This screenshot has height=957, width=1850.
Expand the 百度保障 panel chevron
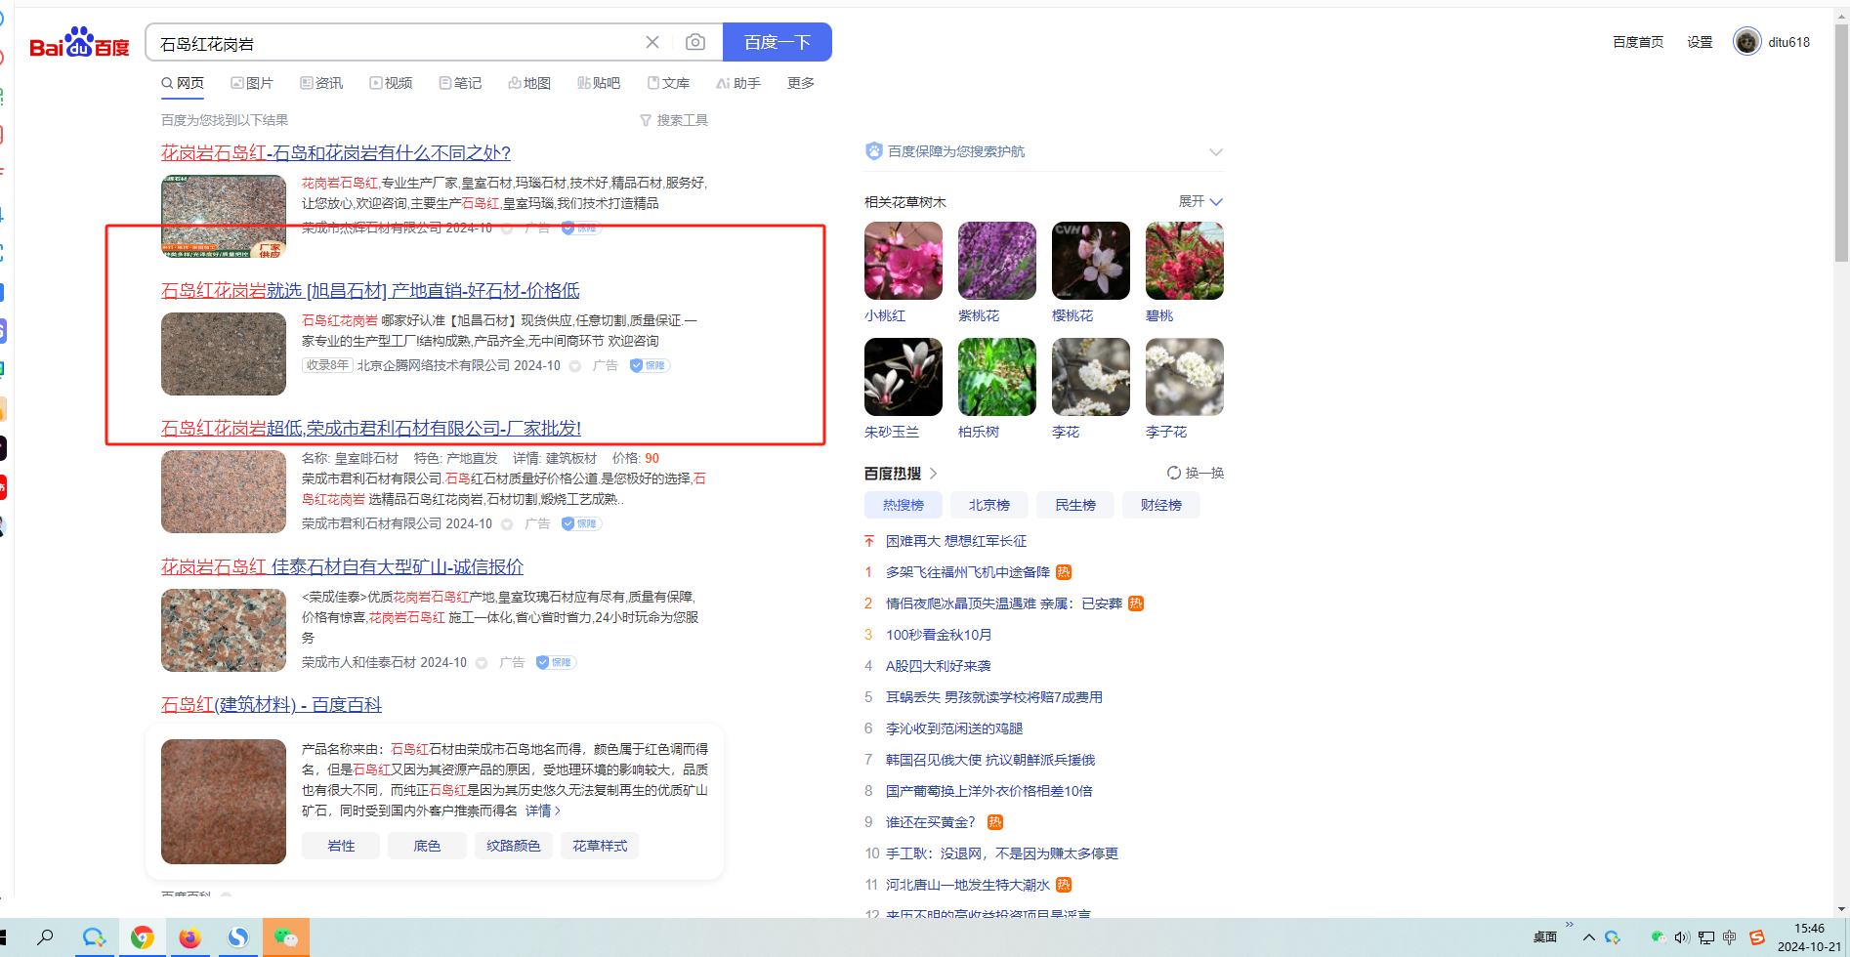(x=1215, y=151)
